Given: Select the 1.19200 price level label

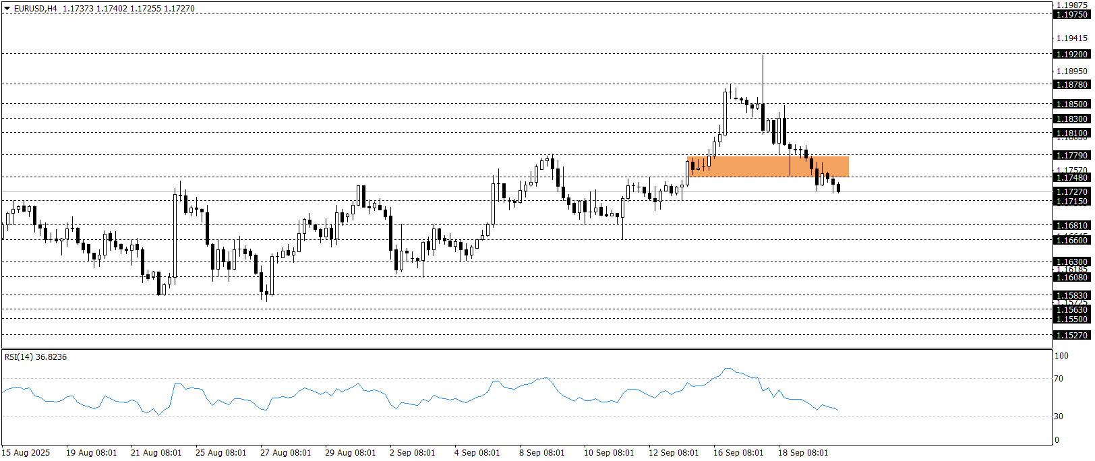Looking at the screenshot, I should pyautogui.click(x=1071, y=54).
